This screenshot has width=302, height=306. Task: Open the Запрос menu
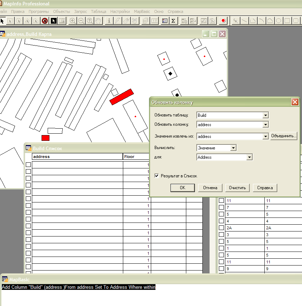tap(81, 11)
